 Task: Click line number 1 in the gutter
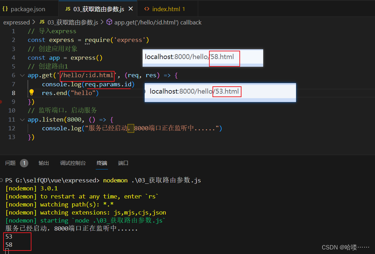pos(13,31)
